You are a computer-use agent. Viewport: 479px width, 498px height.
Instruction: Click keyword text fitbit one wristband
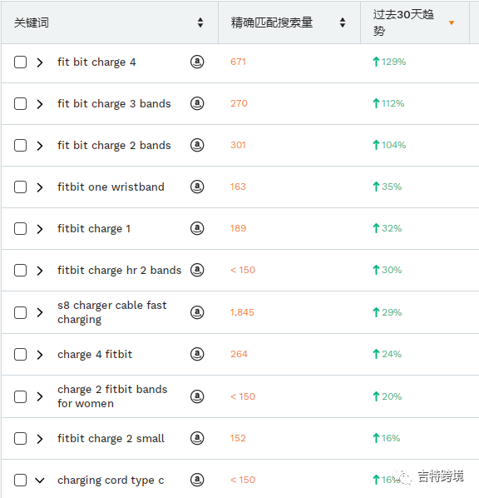tap(111, 187)
